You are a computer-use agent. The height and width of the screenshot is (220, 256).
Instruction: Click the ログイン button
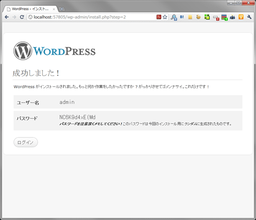point(26,142)
